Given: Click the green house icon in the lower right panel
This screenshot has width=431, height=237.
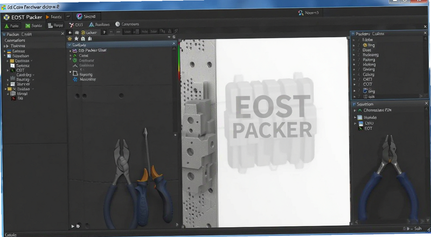Looking at the screenshot, I should 360,110.
